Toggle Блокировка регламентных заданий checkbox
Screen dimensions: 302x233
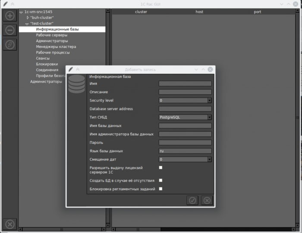click(x=160, y=189)
